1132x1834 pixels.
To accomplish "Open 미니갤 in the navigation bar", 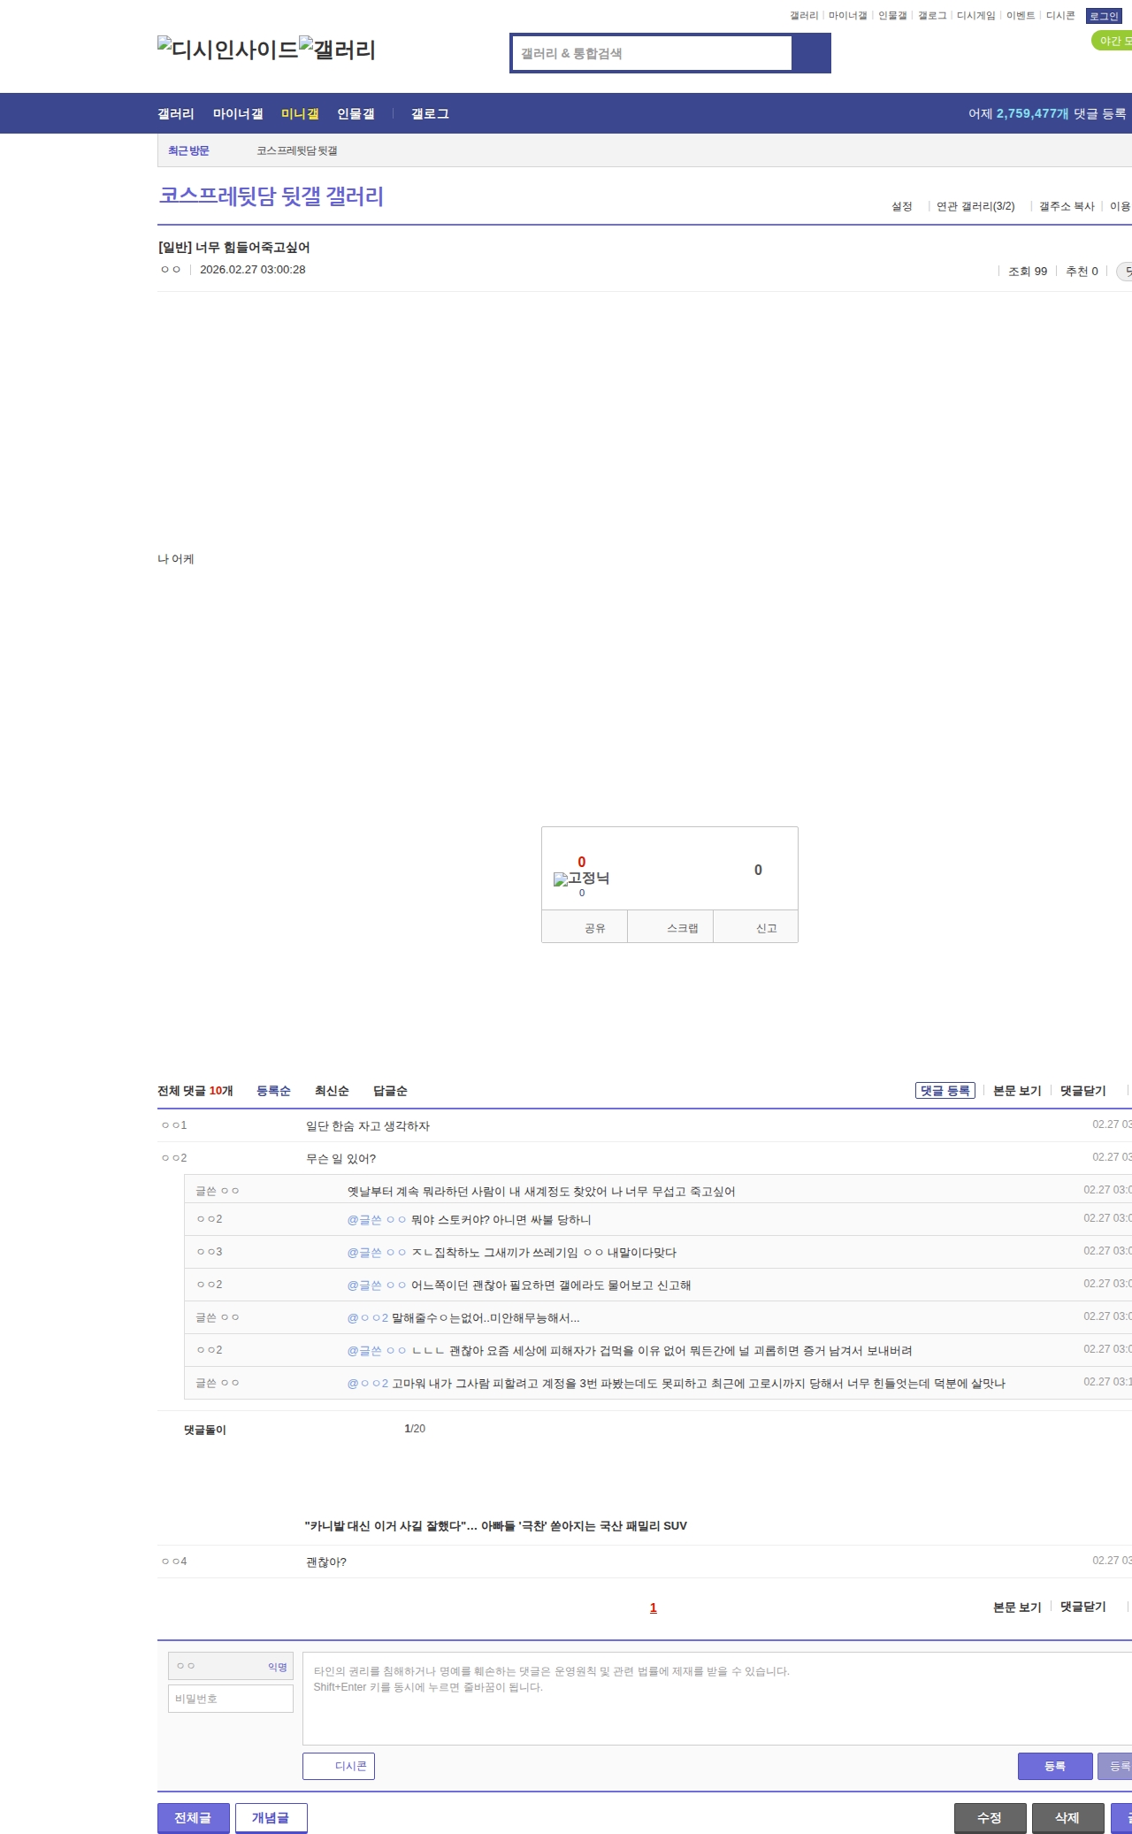I will [300, 113].
